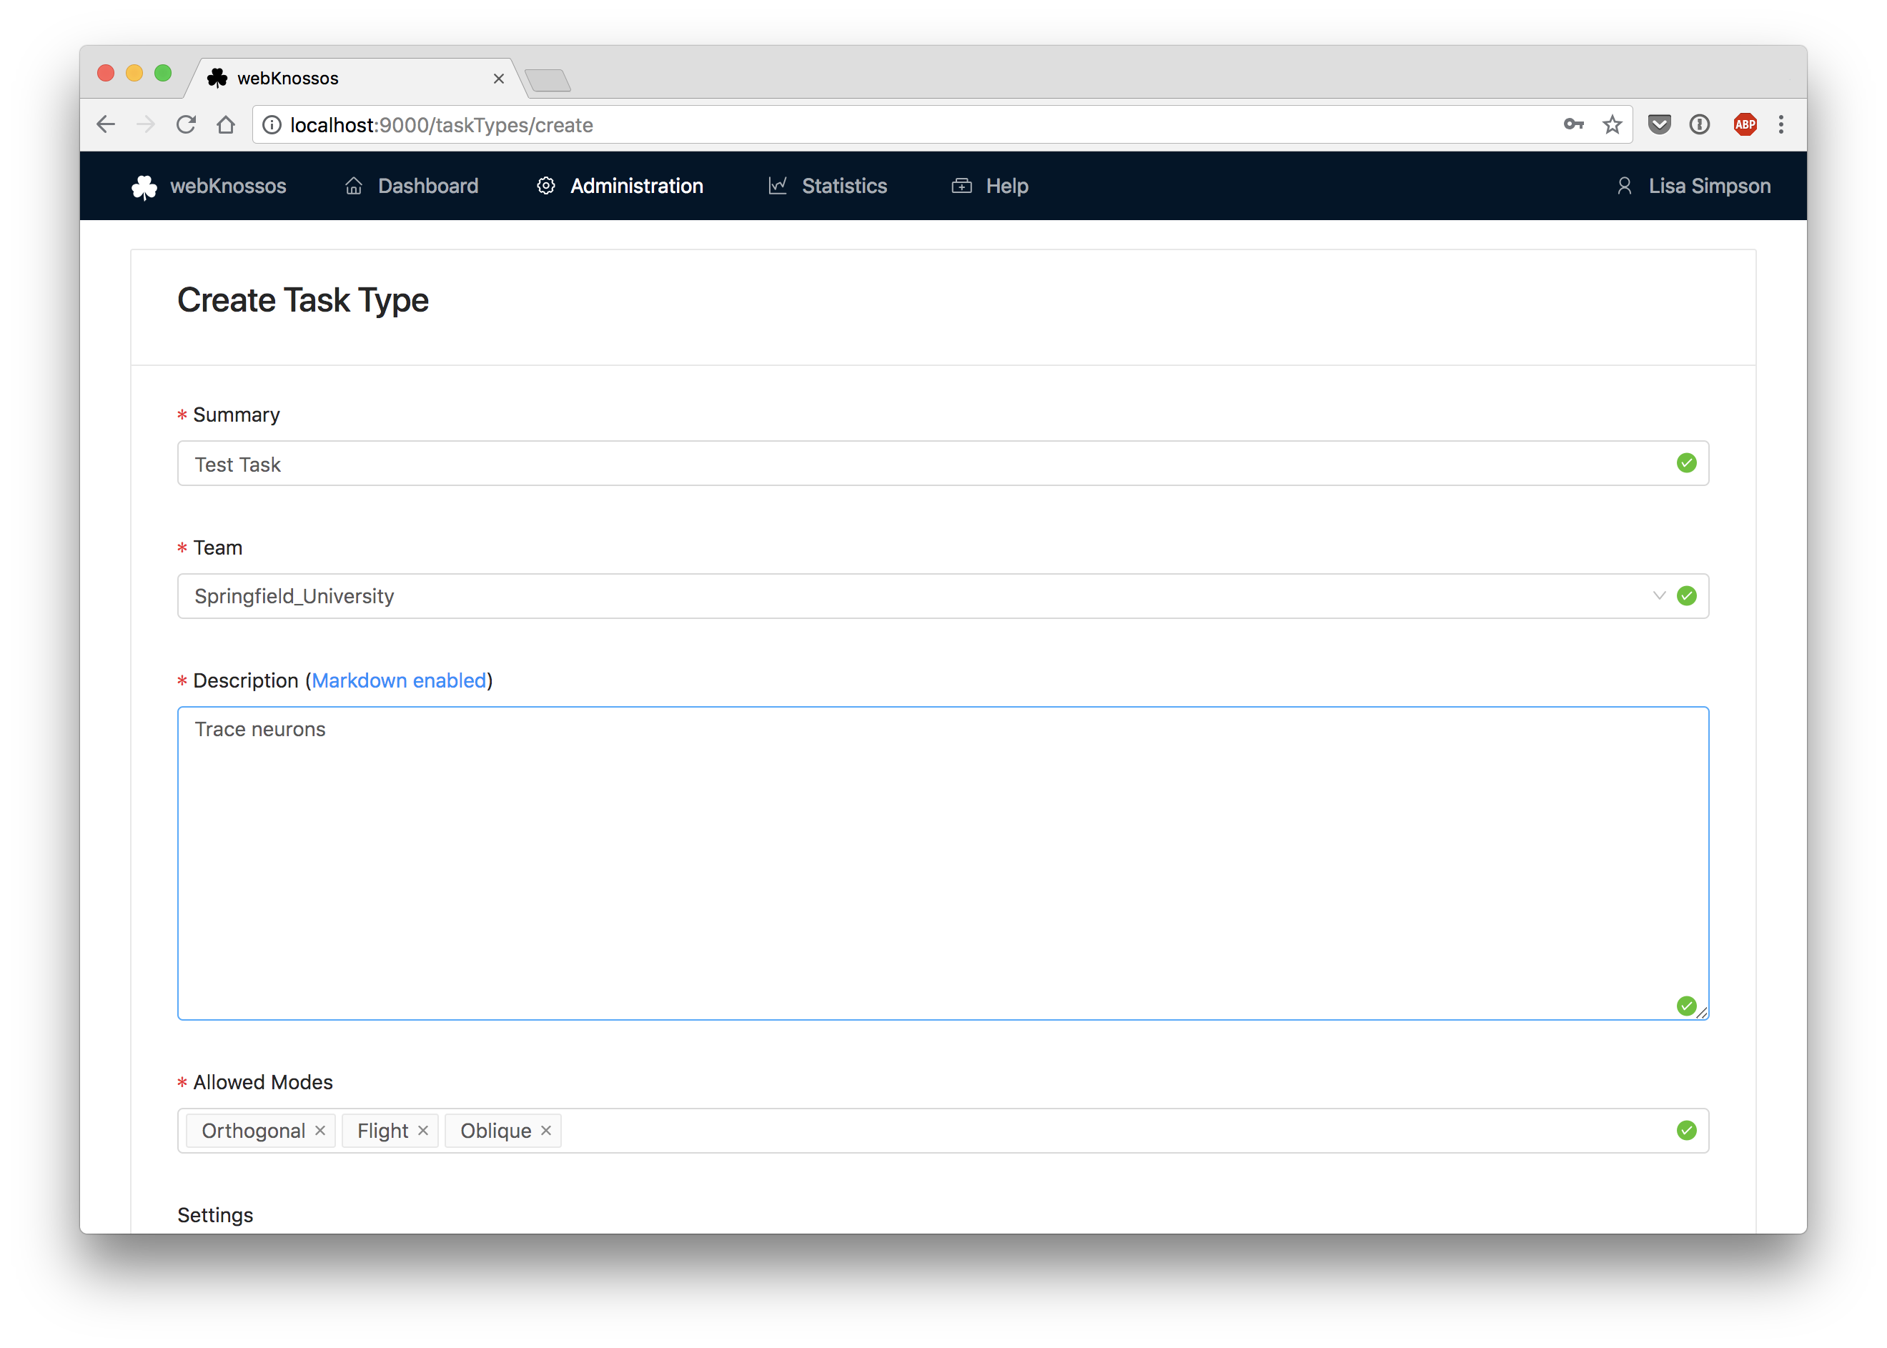Click the browser forward arrow
Viewport: 1887px width, 1348px height.
click(146, 124)
